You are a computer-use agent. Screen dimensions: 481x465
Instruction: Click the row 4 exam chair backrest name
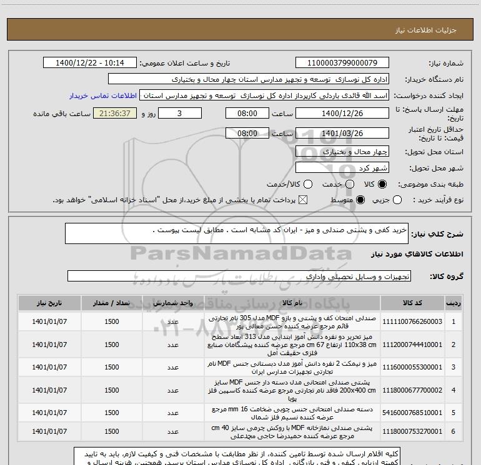(x=292, y=390)
